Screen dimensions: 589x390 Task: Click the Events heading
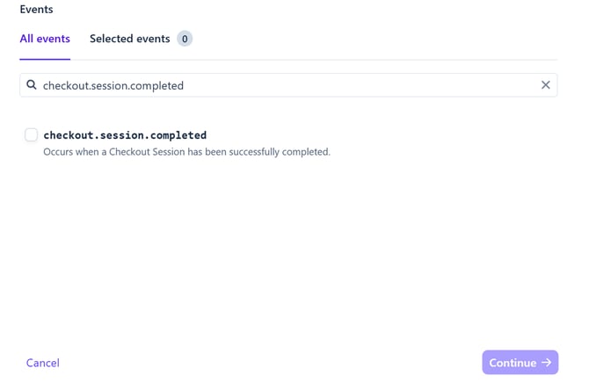pos(36,10)
